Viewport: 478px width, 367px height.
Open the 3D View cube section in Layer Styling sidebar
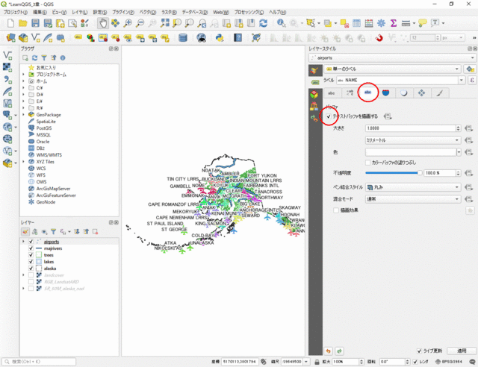(314, 94)
